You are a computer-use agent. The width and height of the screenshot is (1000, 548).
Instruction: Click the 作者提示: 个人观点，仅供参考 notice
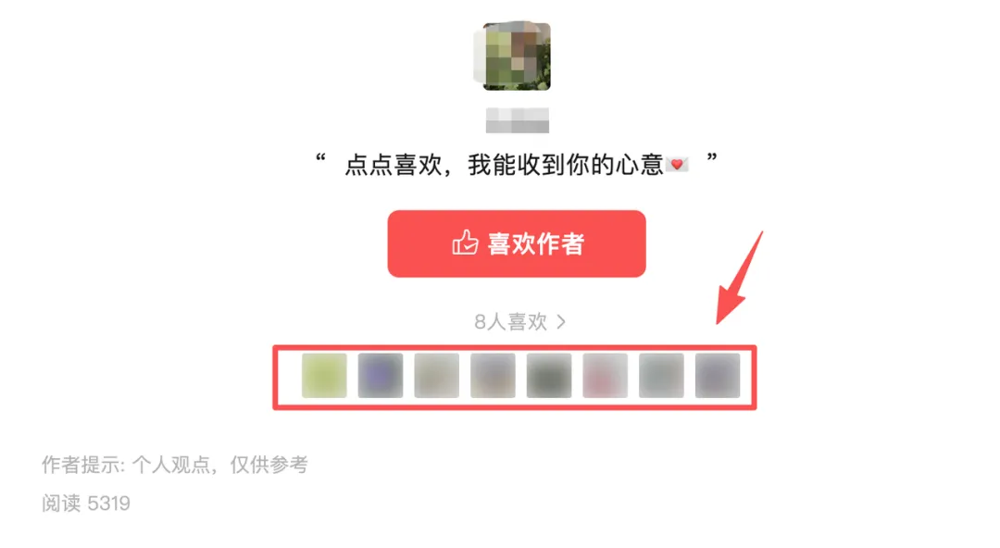click(175, 465)
